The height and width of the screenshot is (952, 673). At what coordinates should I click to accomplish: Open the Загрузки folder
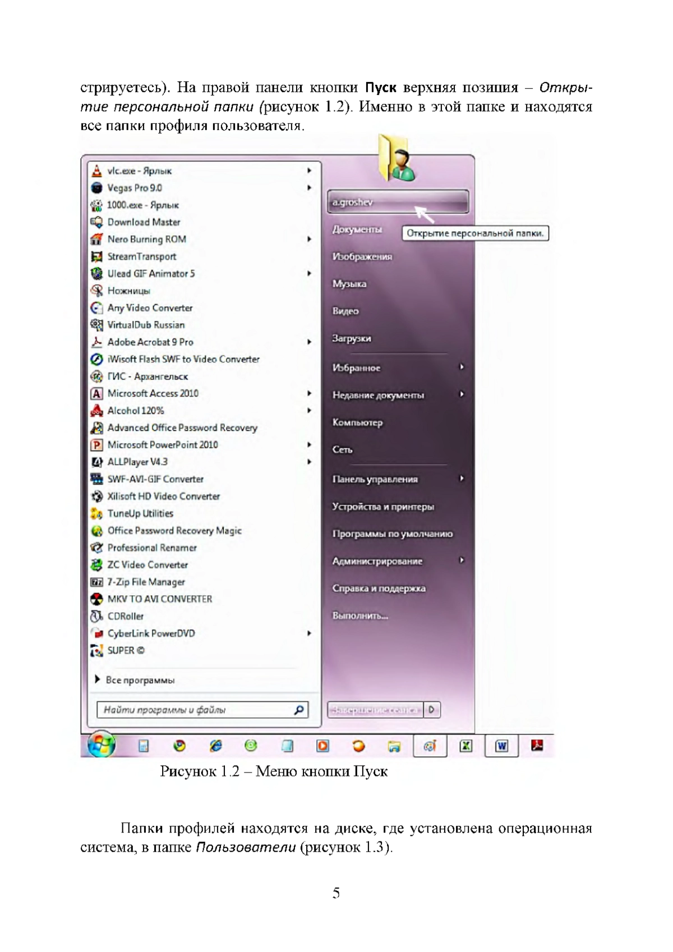[x=352, y=339]
